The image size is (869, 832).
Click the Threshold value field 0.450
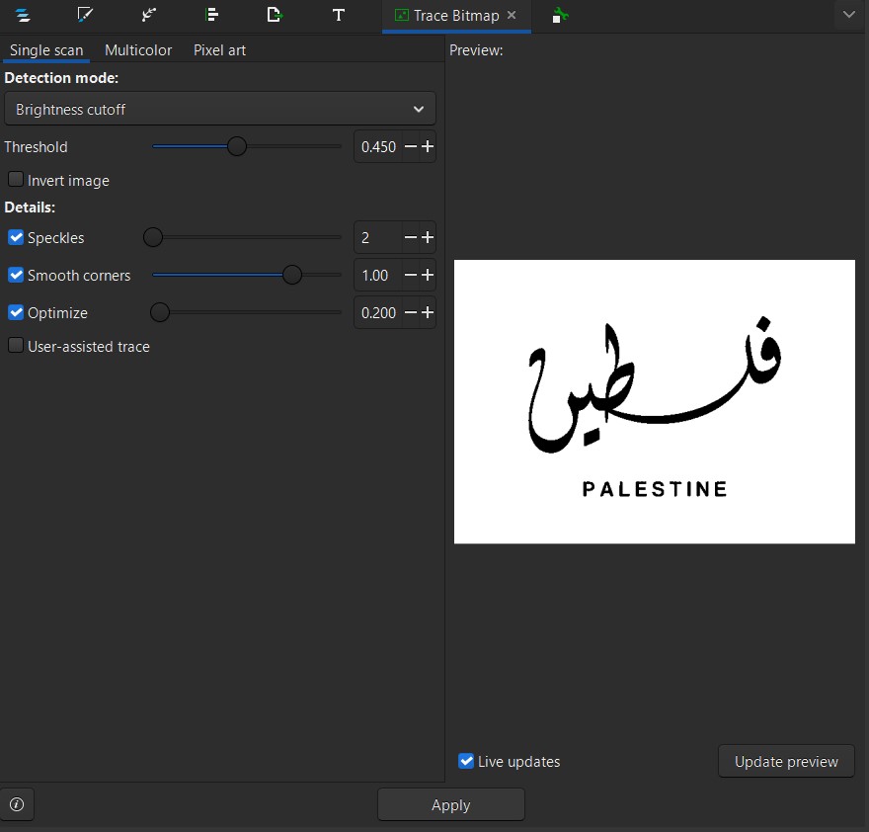click(378, 146)
